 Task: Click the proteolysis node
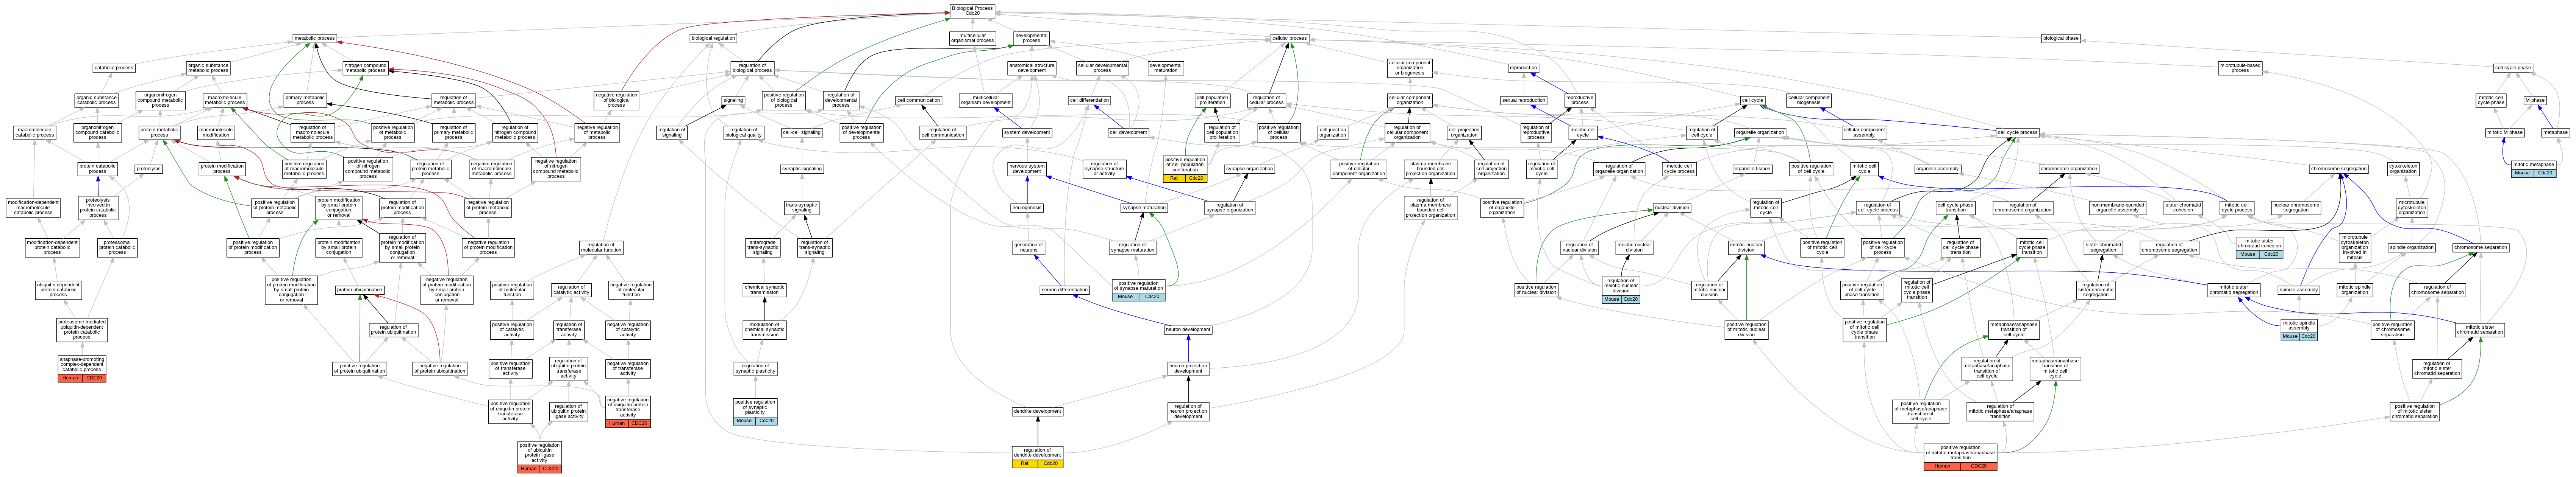[x=148, y=169]
